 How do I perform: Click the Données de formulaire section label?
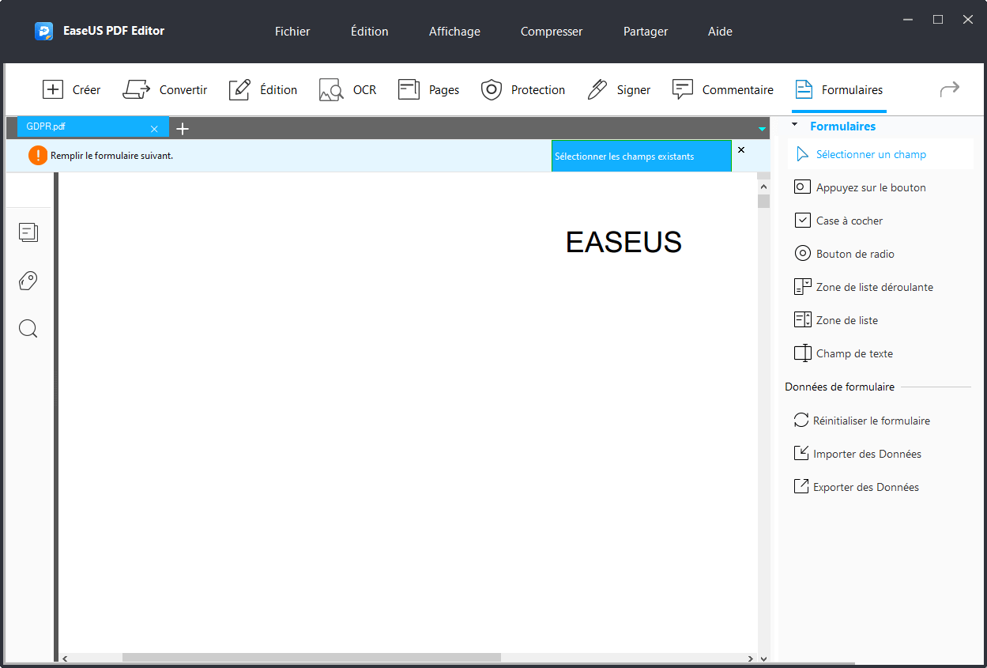[839, 387]
